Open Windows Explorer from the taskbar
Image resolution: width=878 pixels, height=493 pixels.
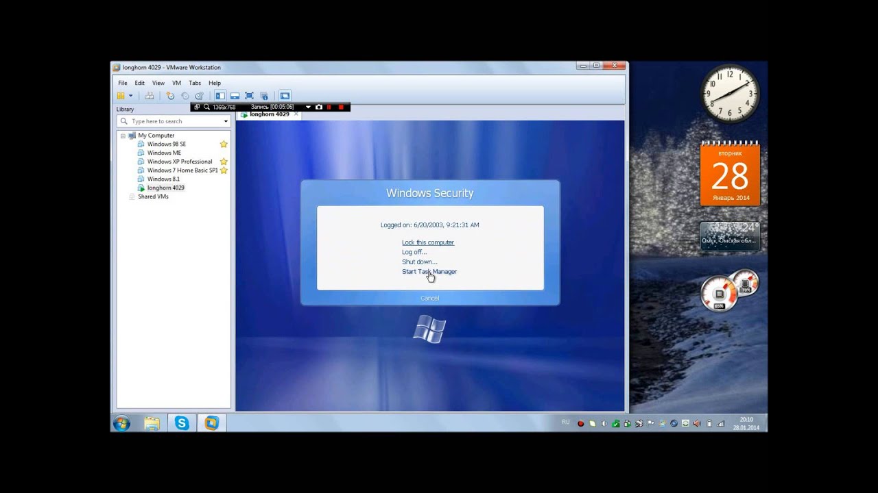(152, 423)
